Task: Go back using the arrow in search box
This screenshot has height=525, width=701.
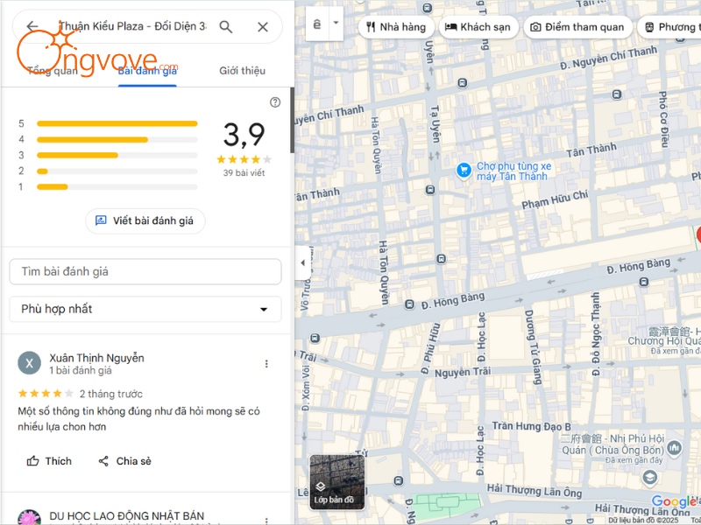Action: pyautogui.click(x=32, y=26)
